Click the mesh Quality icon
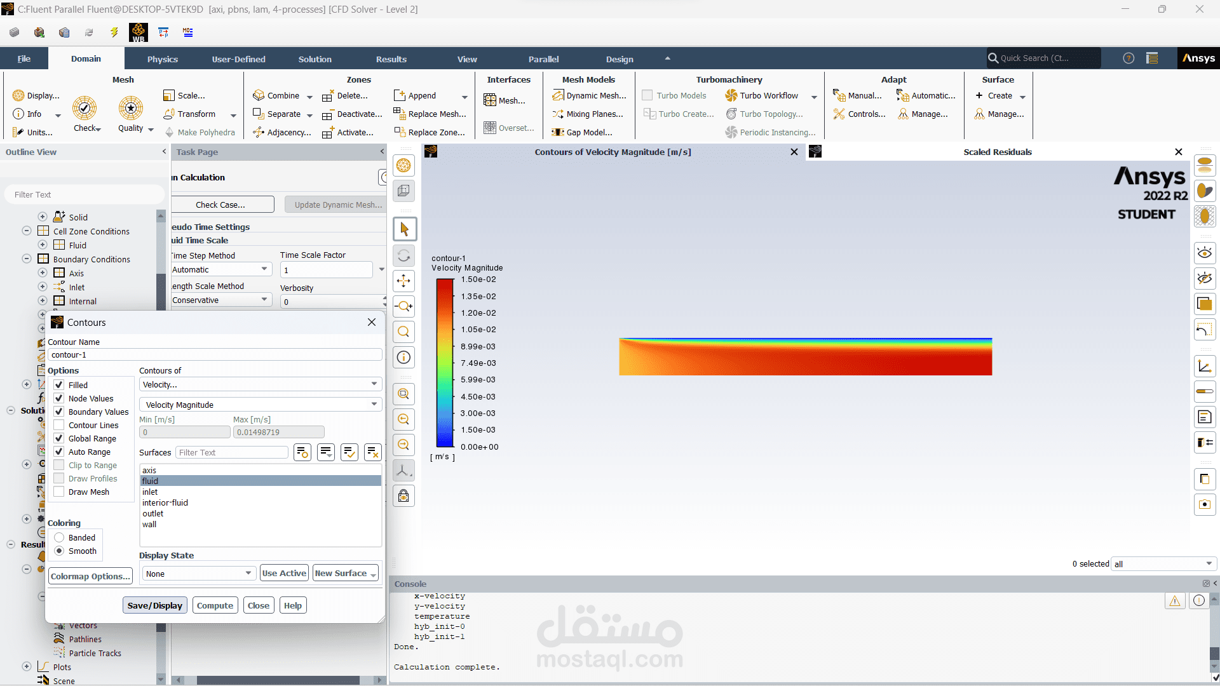Screen dimensions: 1220x686 (131, 109)
